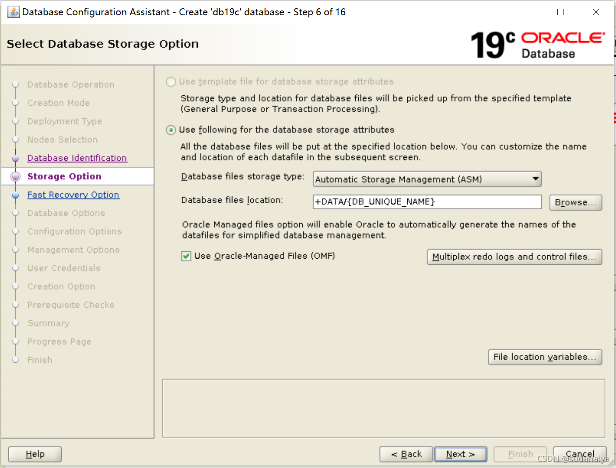This screenshot has width=616, height=468.
Task: Click the Storage Option step bullet icon
Action: tap(15, 177)
